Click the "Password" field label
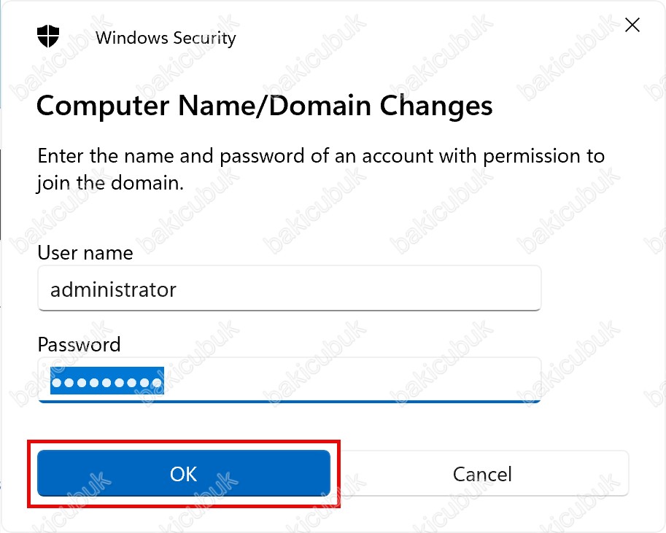 [79, 344]
